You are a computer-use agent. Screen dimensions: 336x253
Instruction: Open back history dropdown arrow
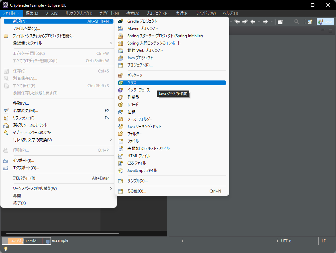(259, 22)
